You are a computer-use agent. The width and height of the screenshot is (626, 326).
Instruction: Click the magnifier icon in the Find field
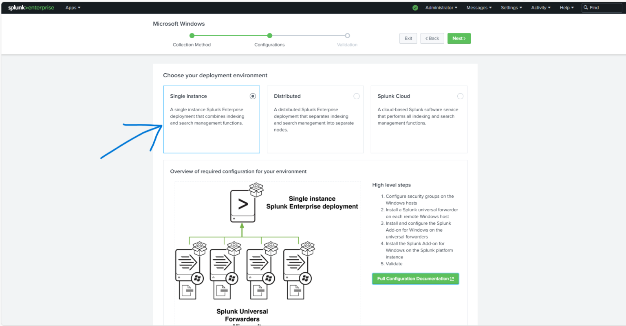pyautogui.click(x=585, y=7)
